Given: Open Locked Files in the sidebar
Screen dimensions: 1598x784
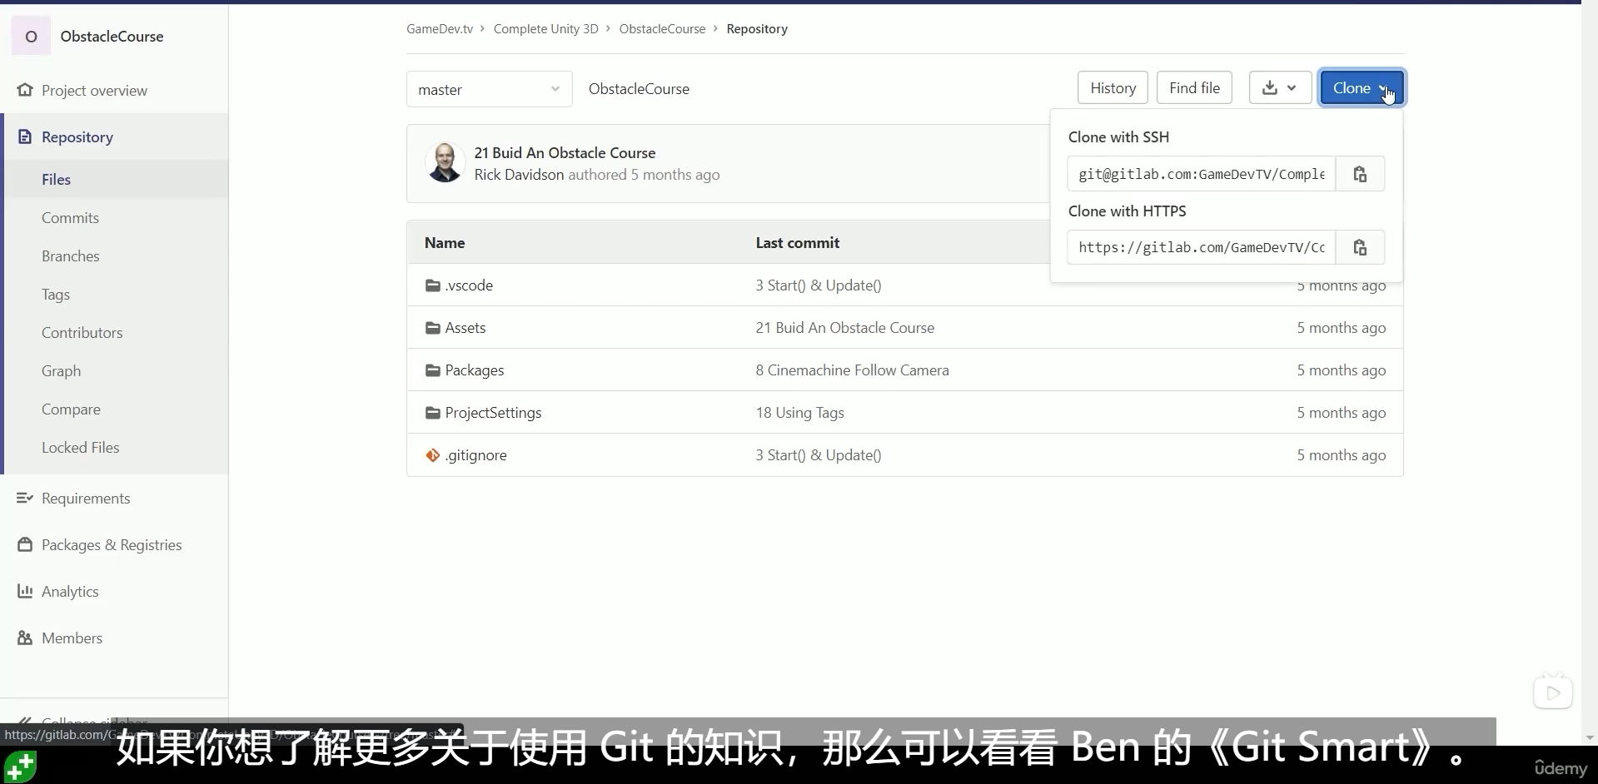Looking at the screenshot, I should click(80, 447).
